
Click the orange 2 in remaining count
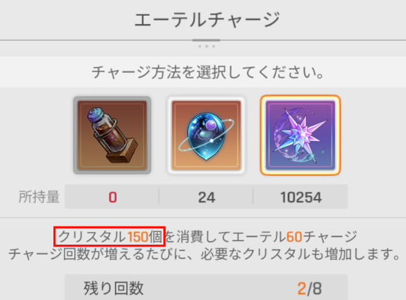coord(302,289)
